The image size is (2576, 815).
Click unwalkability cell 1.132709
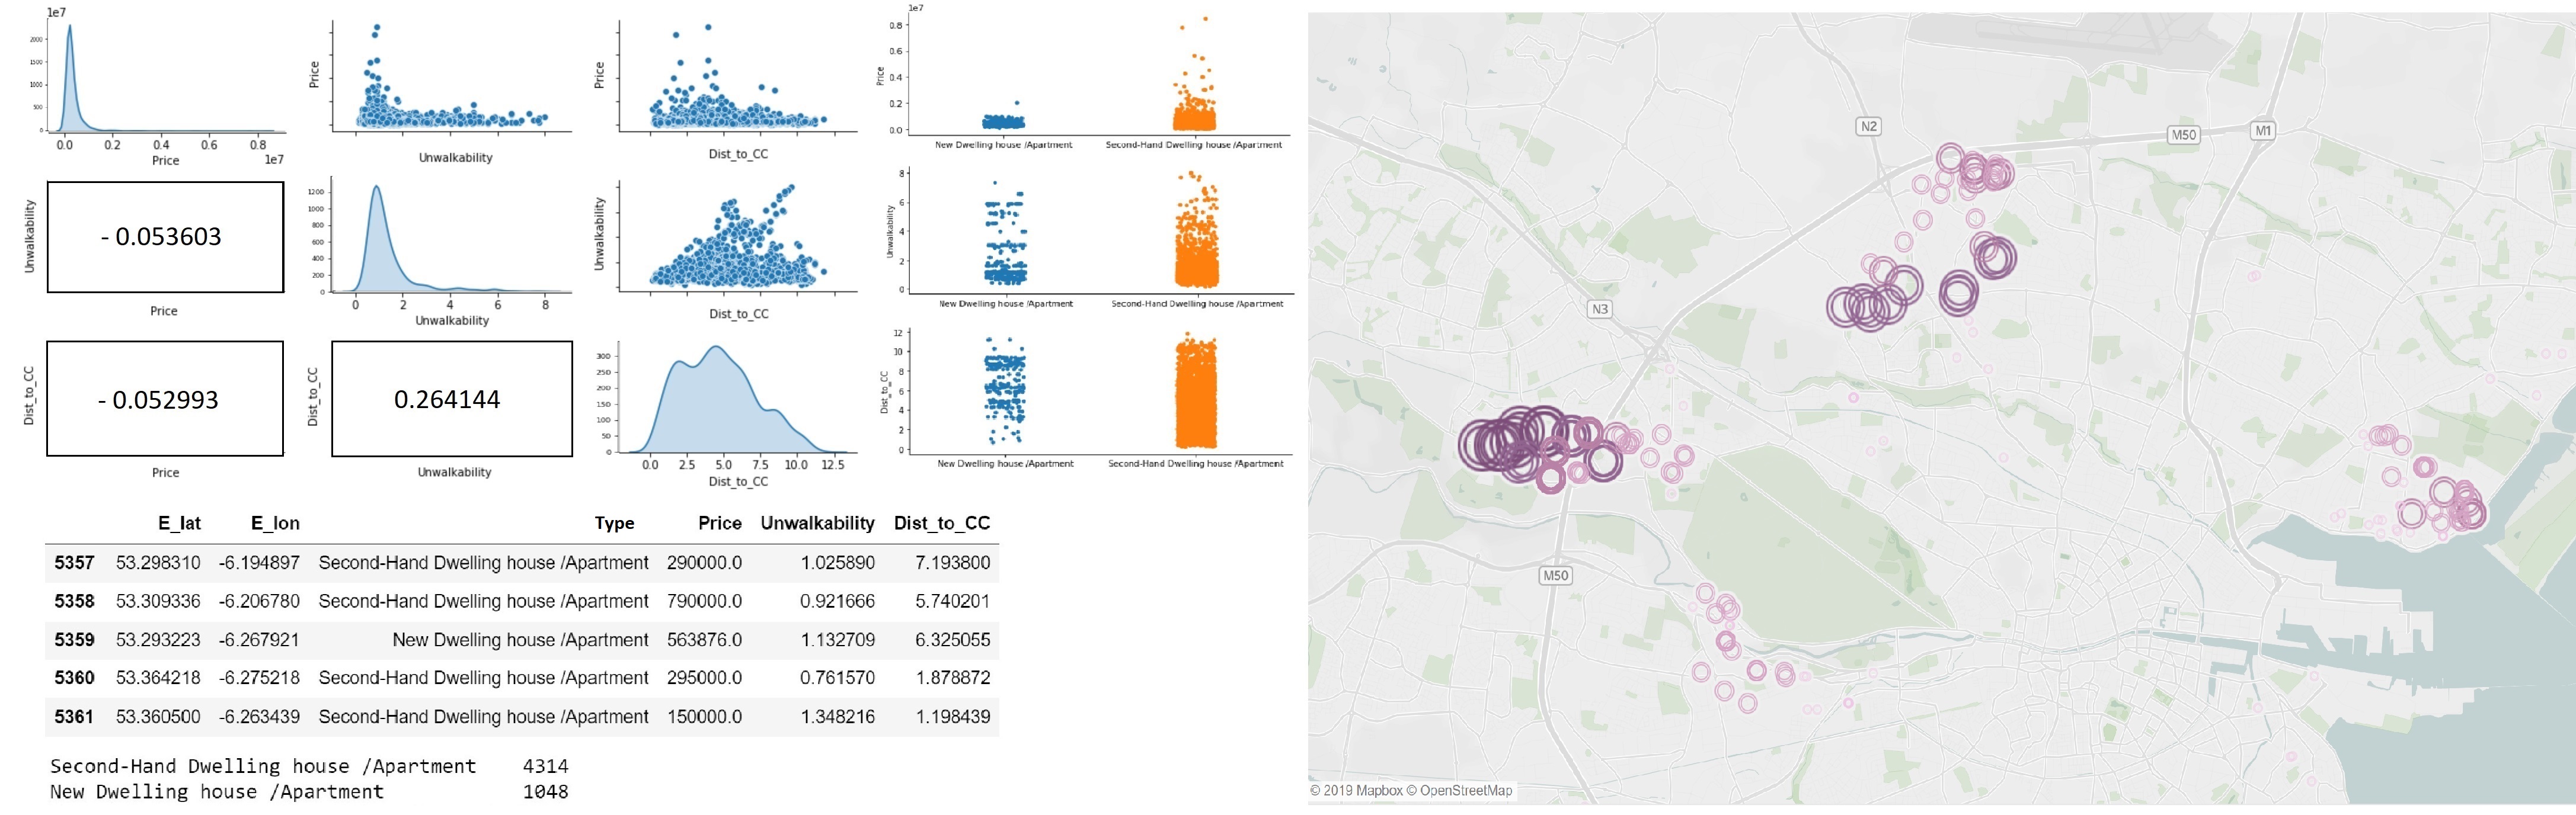coord(837,639)
